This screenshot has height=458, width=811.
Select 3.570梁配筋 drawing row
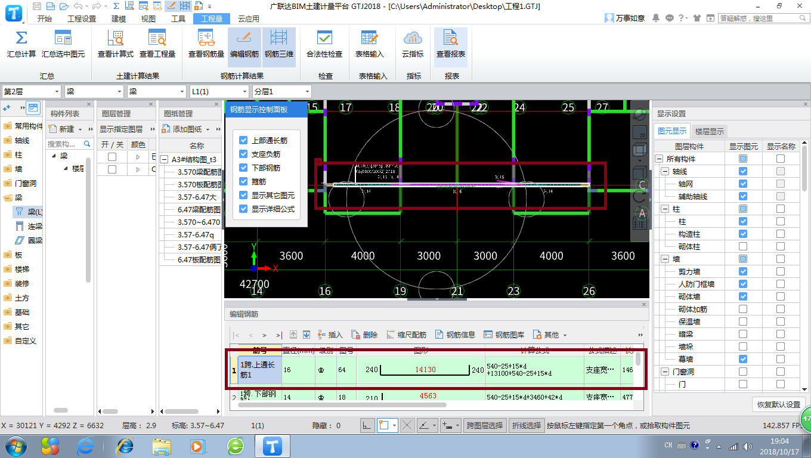[200, 172]
